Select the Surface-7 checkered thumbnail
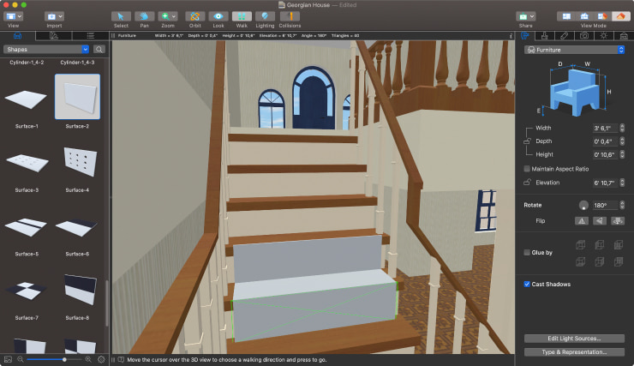 pyautogui.click(x=27, y=291)
